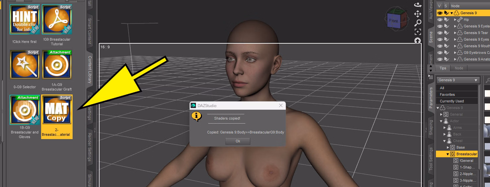Viewport: 490px width, 187px height.
Task: Toggle visibility of G9 Eyebrows node
Action: pyautogui.click(x=440, y=53)
